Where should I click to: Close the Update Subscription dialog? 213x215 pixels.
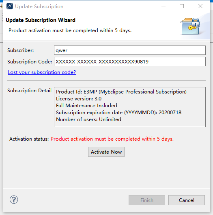200,6
